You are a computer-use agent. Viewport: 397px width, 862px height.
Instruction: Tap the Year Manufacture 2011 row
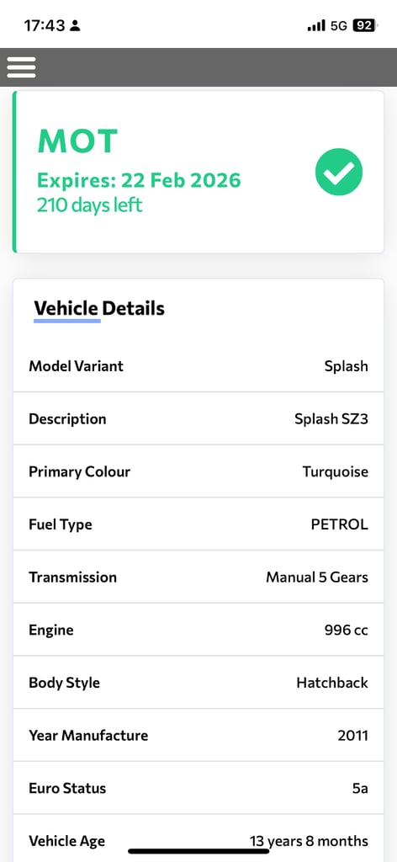(198, 736)
